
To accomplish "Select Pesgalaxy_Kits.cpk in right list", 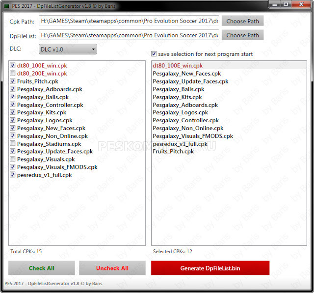I will pos(229,97).
